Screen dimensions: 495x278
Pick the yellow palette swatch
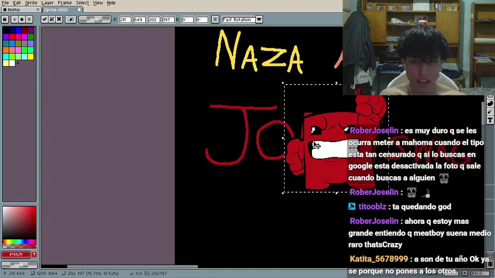[31, 57]
